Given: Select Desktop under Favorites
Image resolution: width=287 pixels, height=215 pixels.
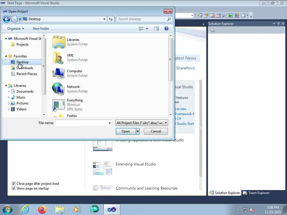Looking at the screenshot, I should (22, 62).
